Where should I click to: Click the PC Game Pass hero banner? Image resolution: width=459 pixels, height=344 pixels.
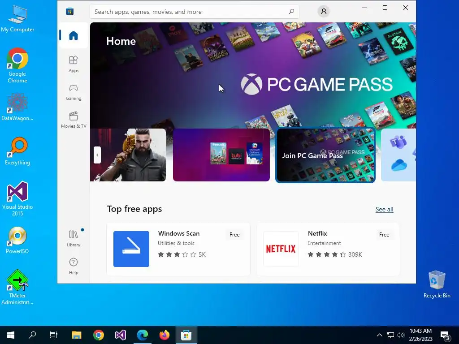pos(253,75)
